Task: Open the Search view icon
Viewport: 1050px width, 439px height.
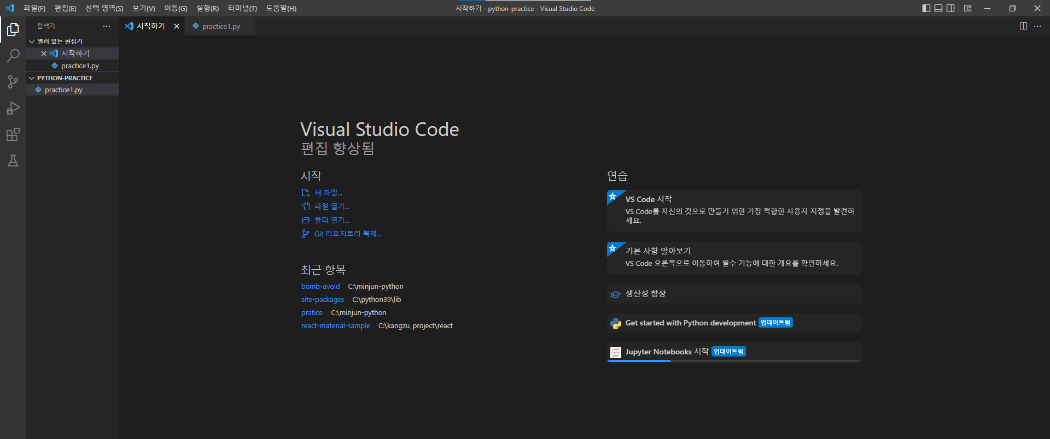Action: [x=13, y=55]
